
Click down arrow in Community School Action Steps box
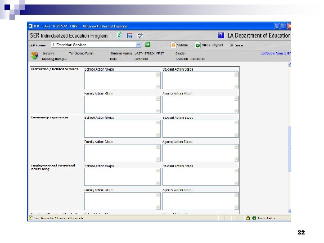click(158, 135)
